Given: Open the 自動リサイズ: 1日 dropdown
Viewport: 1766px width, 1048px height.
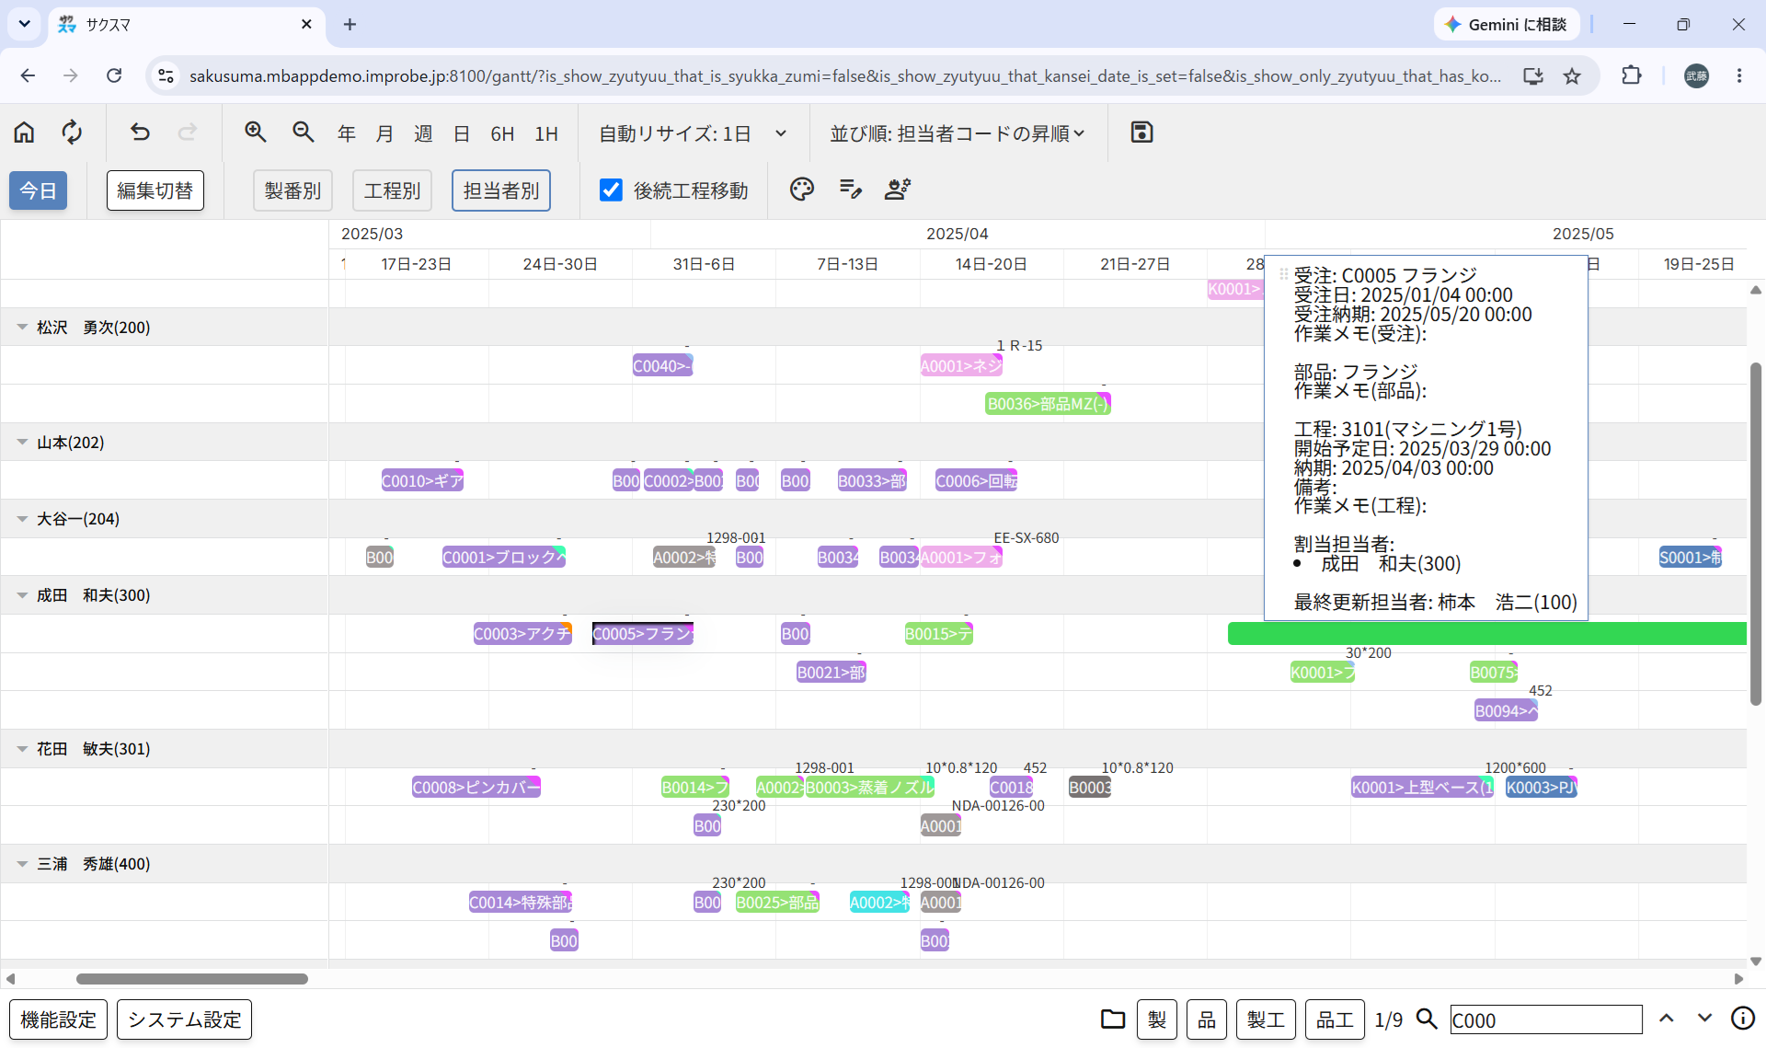Looking at the screenshot, I should point(693,133).
